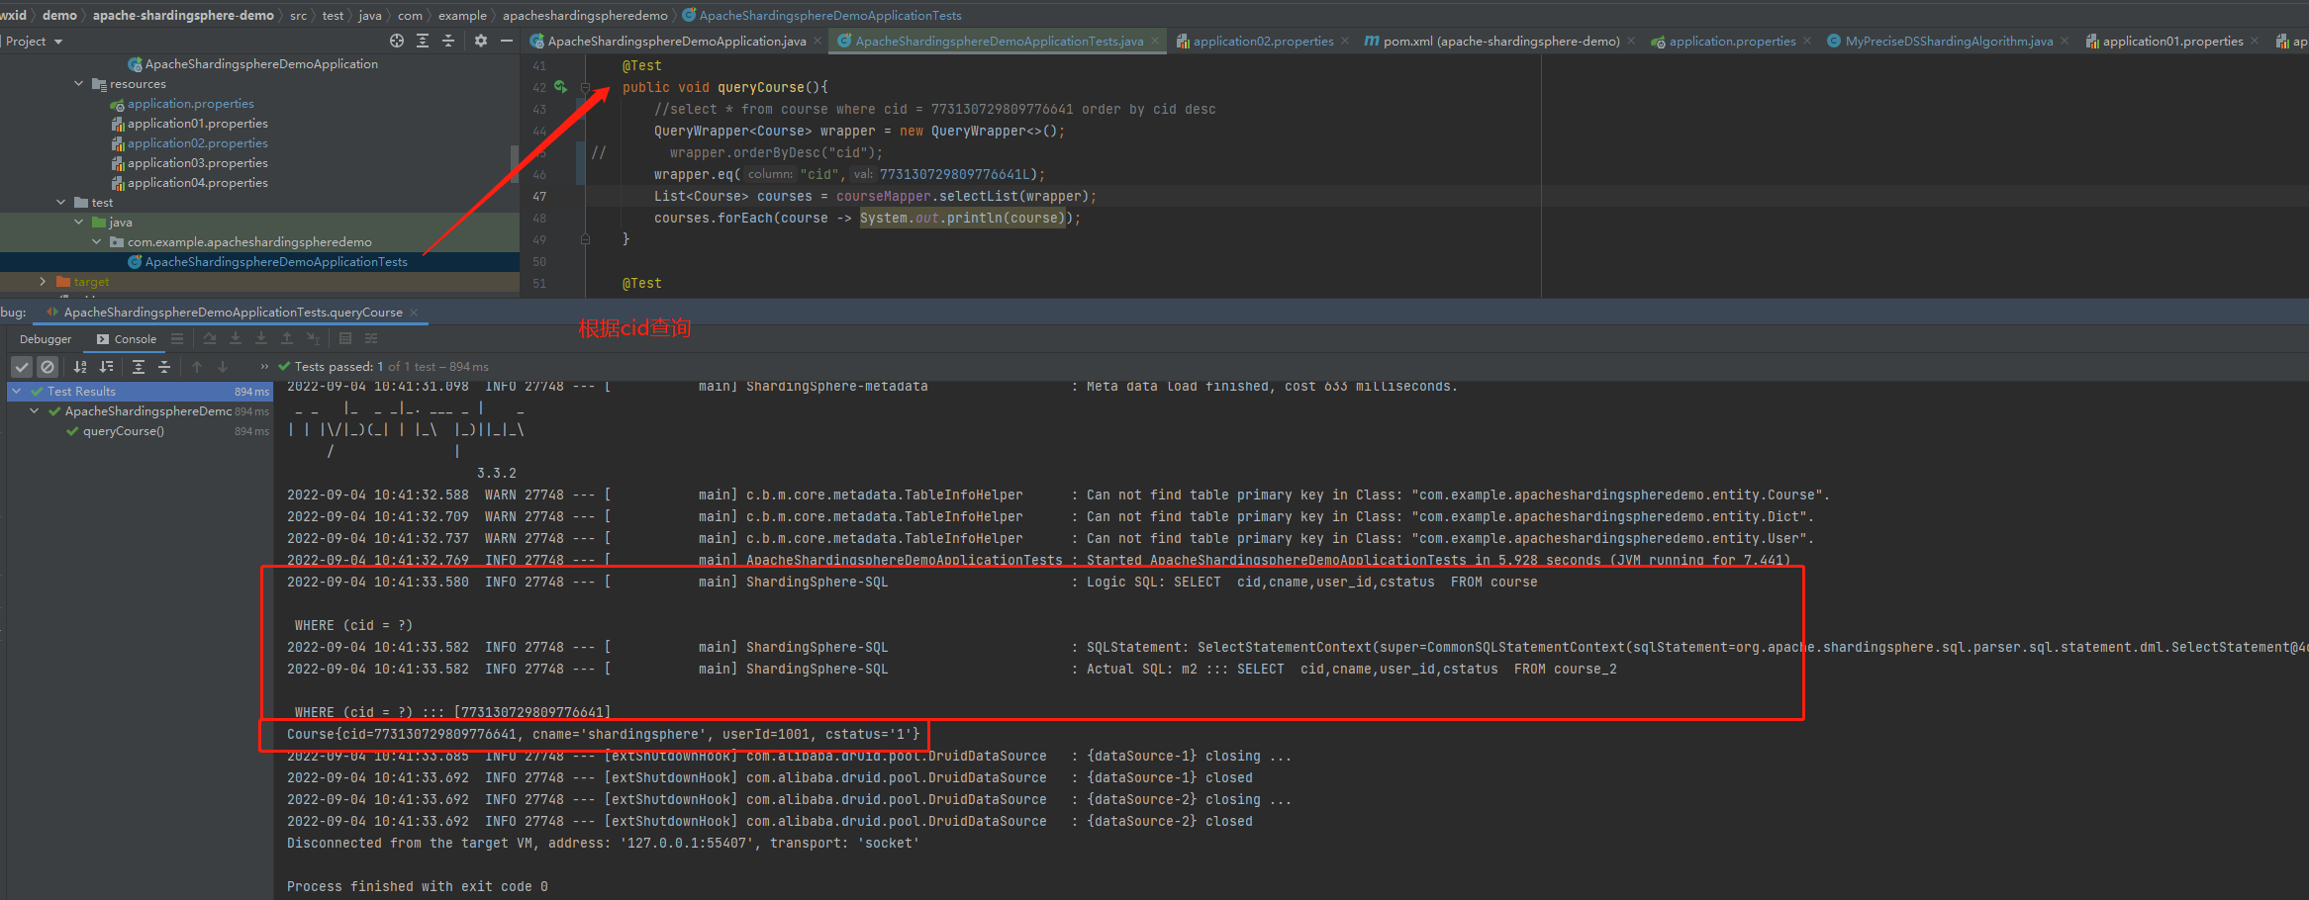Go to previous failed test arrow
This screenshot has height=900, width=2309.
point(197,367)
